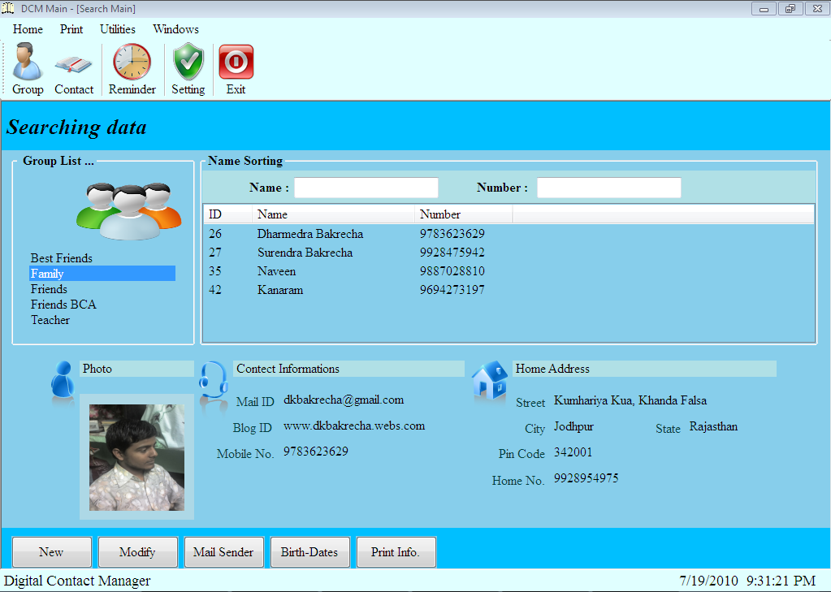Screen dimensions: 831x592
Task: Click street value Kumhariya Kua, Khanda Falsa
Action: pos(630,400)
